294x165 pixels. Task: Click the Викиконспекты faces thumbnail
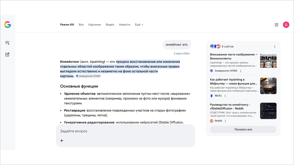coord(268,61)
